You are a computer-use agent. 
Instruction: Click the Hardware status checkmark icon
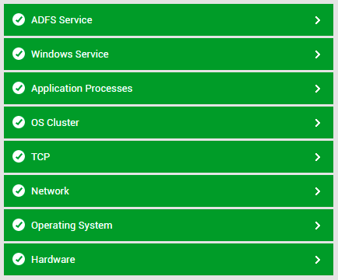coord(19,259)
